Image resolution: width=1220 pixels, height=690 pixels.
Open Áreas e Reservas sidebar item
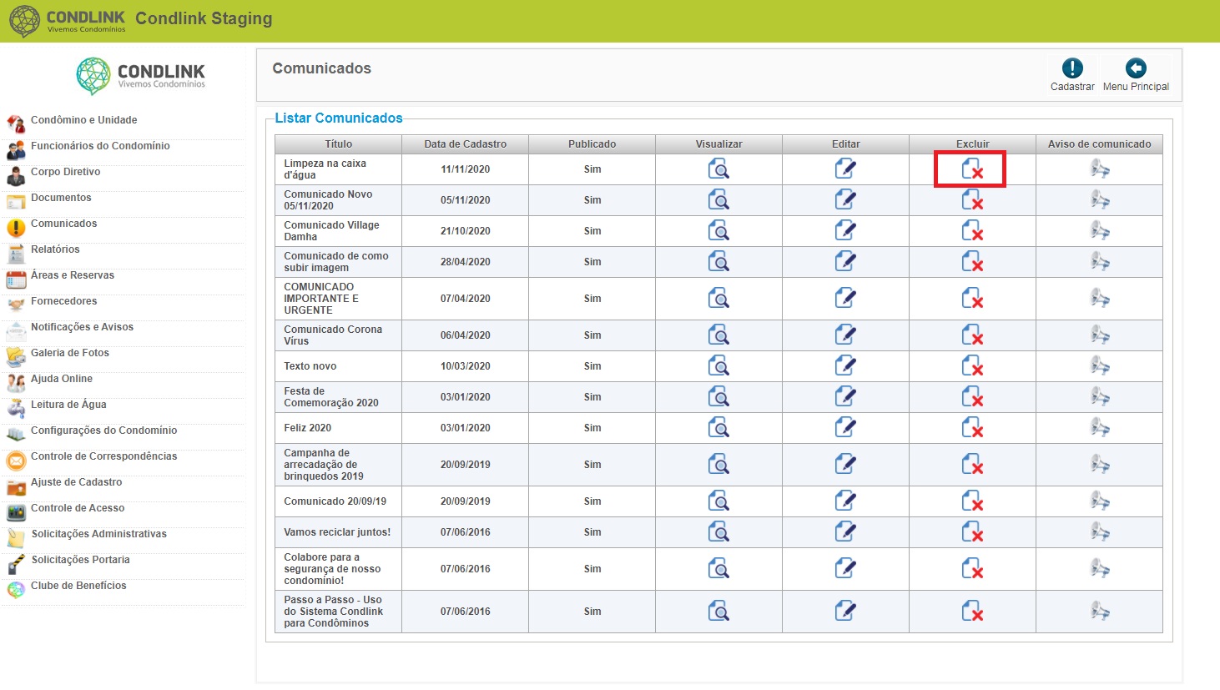click(x=73, y=275)
